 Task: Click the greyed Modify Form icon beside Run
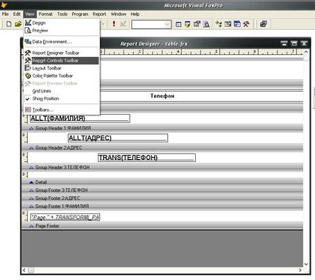click(x=124, y=24)
